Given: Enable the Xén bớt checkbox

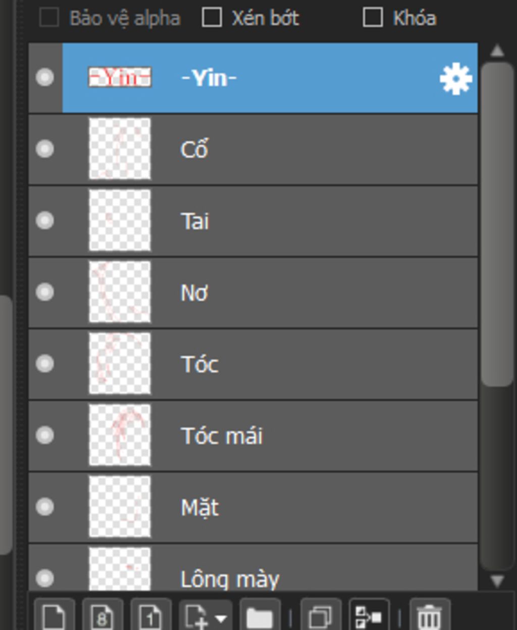Looking at the screenshot, I should 212,18.
